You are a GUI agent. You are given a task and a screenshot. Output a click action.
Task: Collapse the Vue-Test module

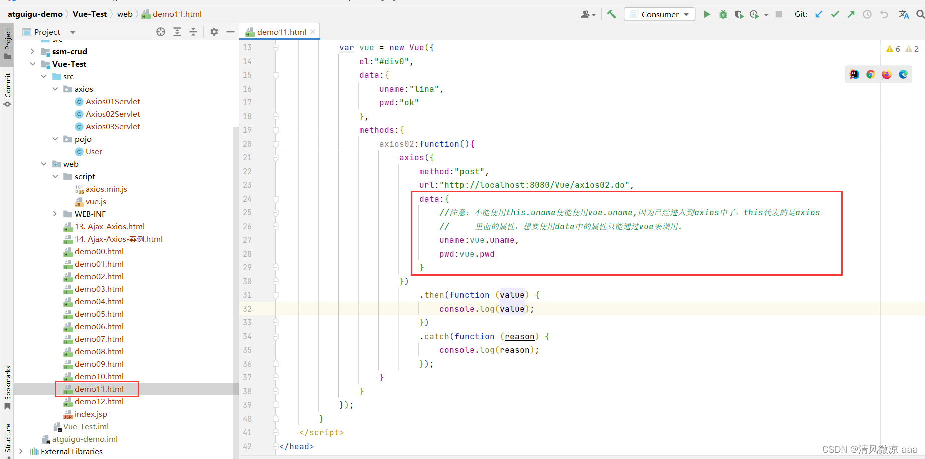(x=32, y=64)
